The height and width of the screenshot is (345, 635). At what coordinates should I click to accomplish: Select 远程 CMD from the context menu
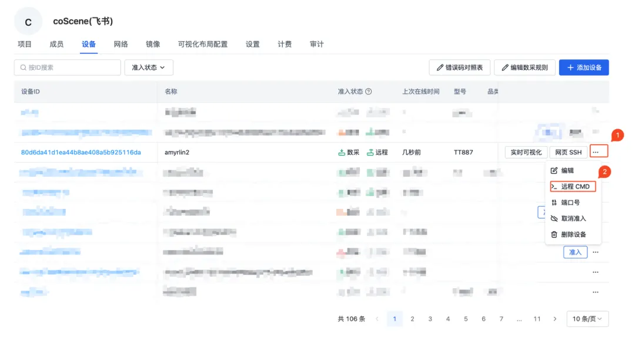click(576, 186)
